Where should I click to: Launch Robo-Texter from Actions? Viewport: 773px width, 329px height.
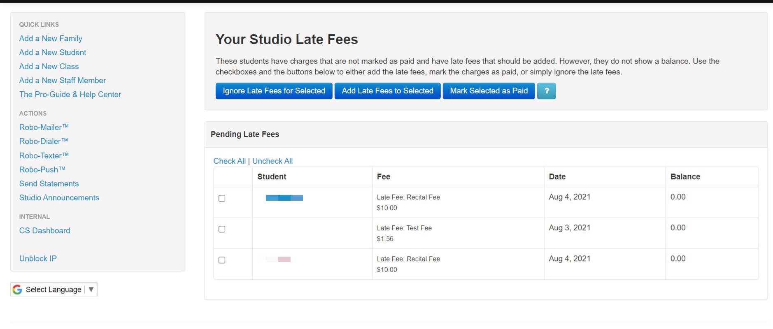click(x=44, y=156)
